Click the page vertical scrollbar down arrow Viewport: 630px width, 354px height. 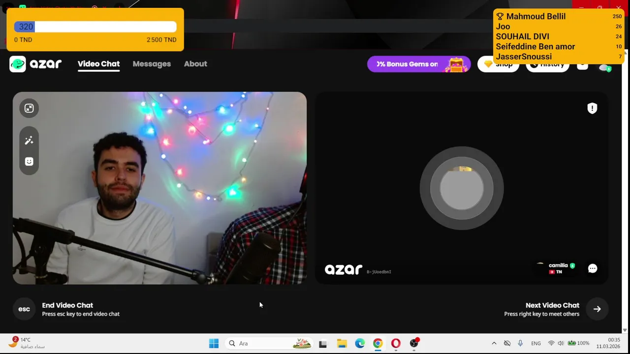click(x=626, y=330)
